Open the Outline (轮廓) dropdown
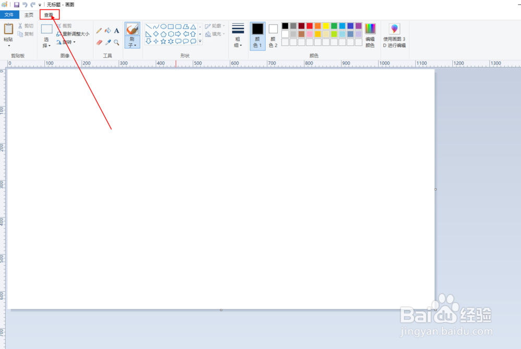Screen dimensions: 521x349 click(215, 26)
